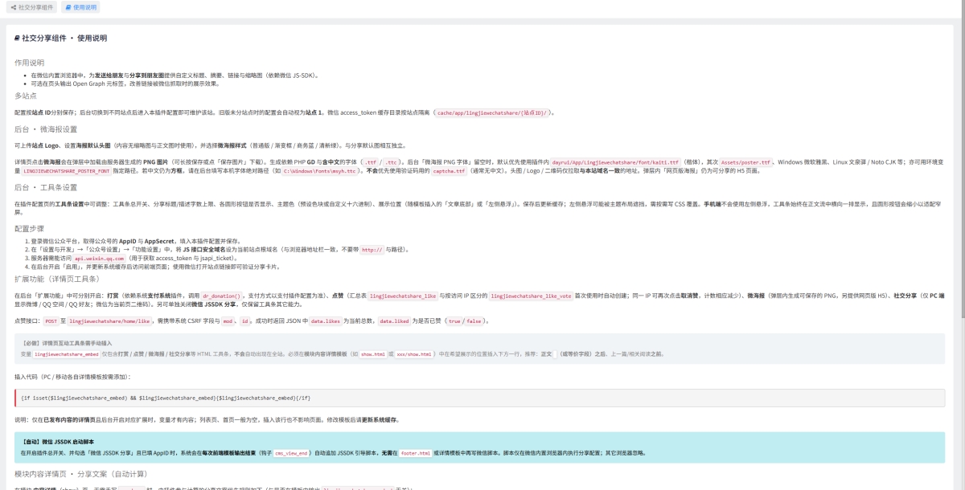The height and width of the screenshot is (490, 965).
Task: Click the data.likes code tag
Action: (326, 321)
